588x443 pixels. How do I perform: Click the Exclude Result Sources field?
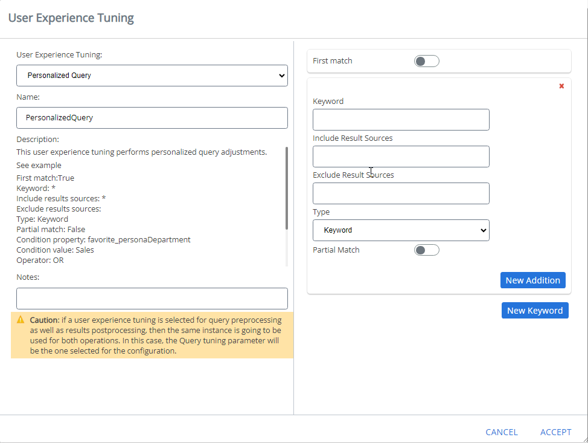click(401, 193)
